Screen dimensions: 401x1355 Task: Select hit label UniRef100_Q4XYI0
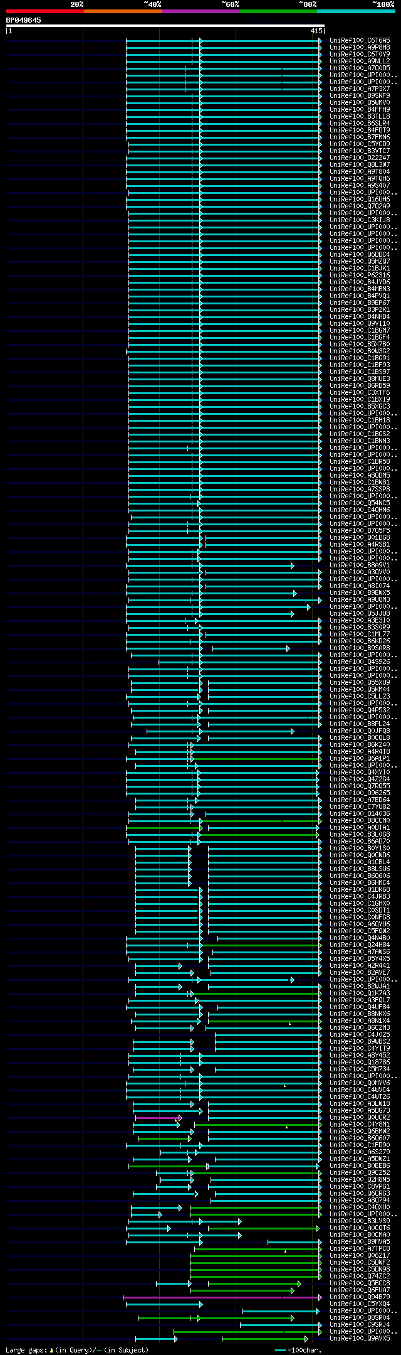(360, 772)
